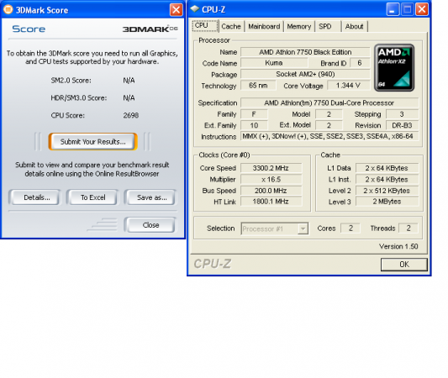Close the CPU-Z window with the X button
The width and height of the screenshot is (448, 378).
pyautogui.click(x=422, y=9)
